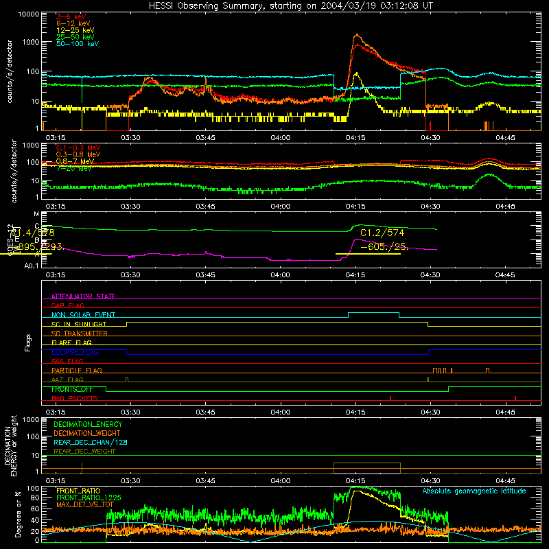Click the -605./25. flare position annotation
Screen dimensions: 549x549
point(384,246)
